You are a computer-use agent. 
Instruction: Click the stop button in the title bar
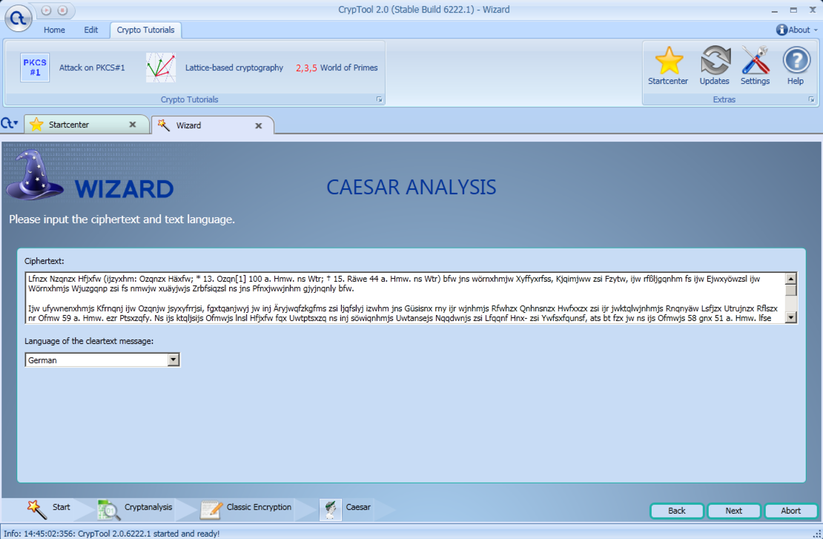point(62,10)
